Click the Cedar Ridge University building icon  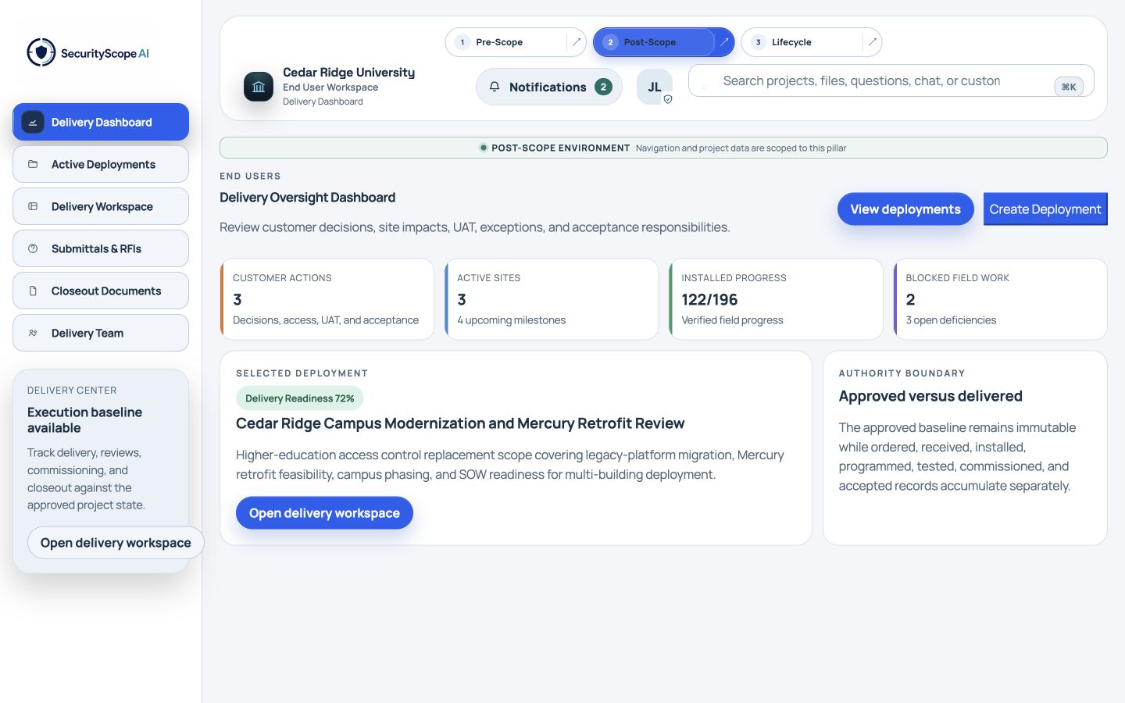click(x=259, y=87)
